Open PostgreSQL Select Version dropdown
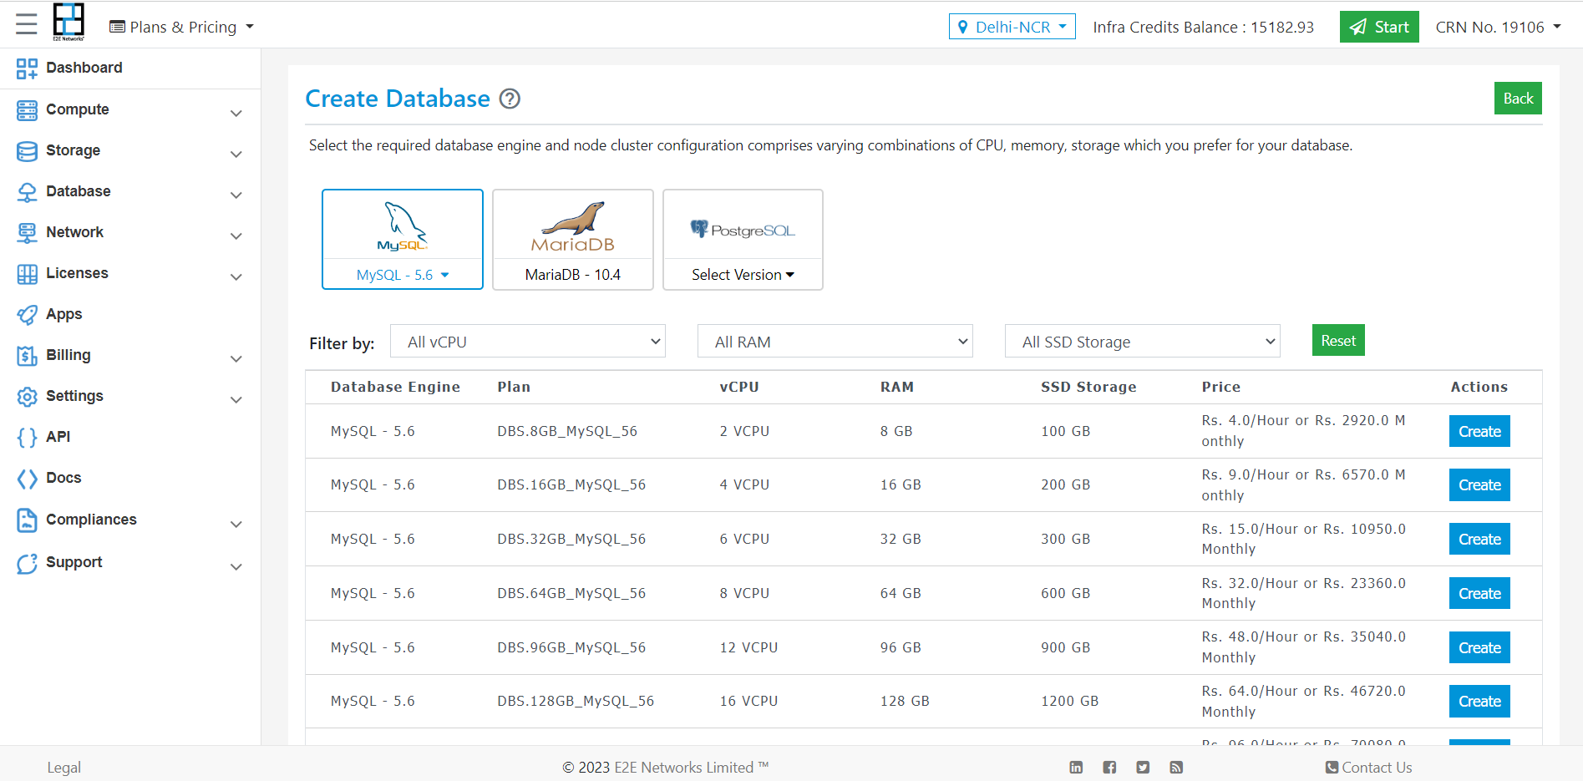The image size is (1583, 781). coord(743,275)
